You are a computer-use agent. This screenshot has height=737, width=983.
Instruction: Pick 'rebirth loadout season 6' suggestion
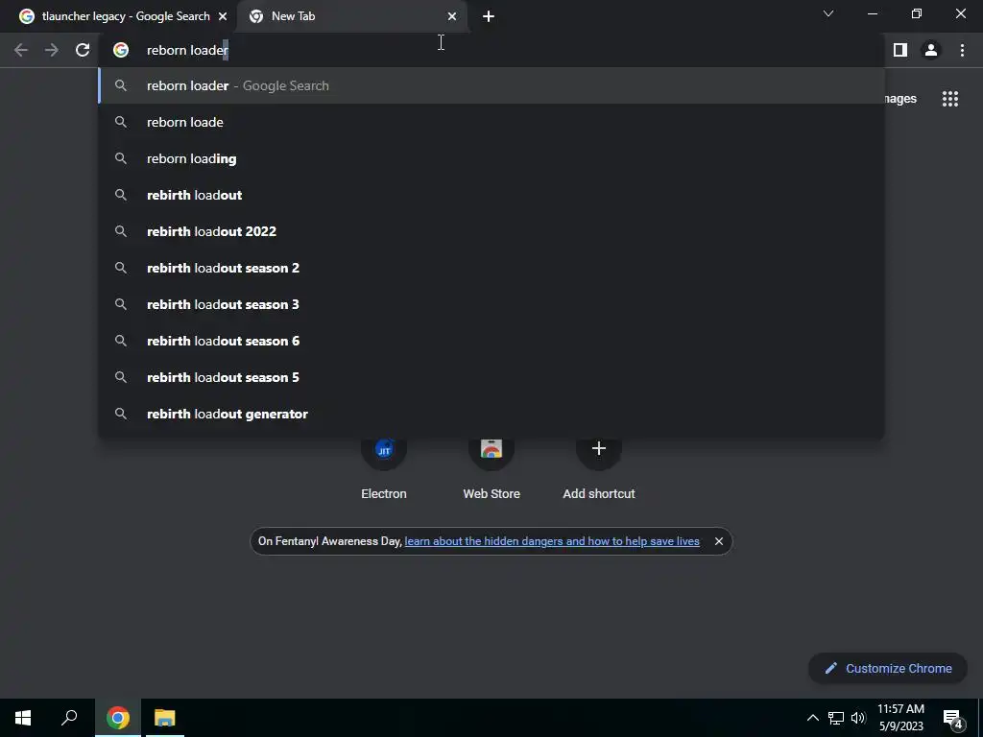(491, 341)
